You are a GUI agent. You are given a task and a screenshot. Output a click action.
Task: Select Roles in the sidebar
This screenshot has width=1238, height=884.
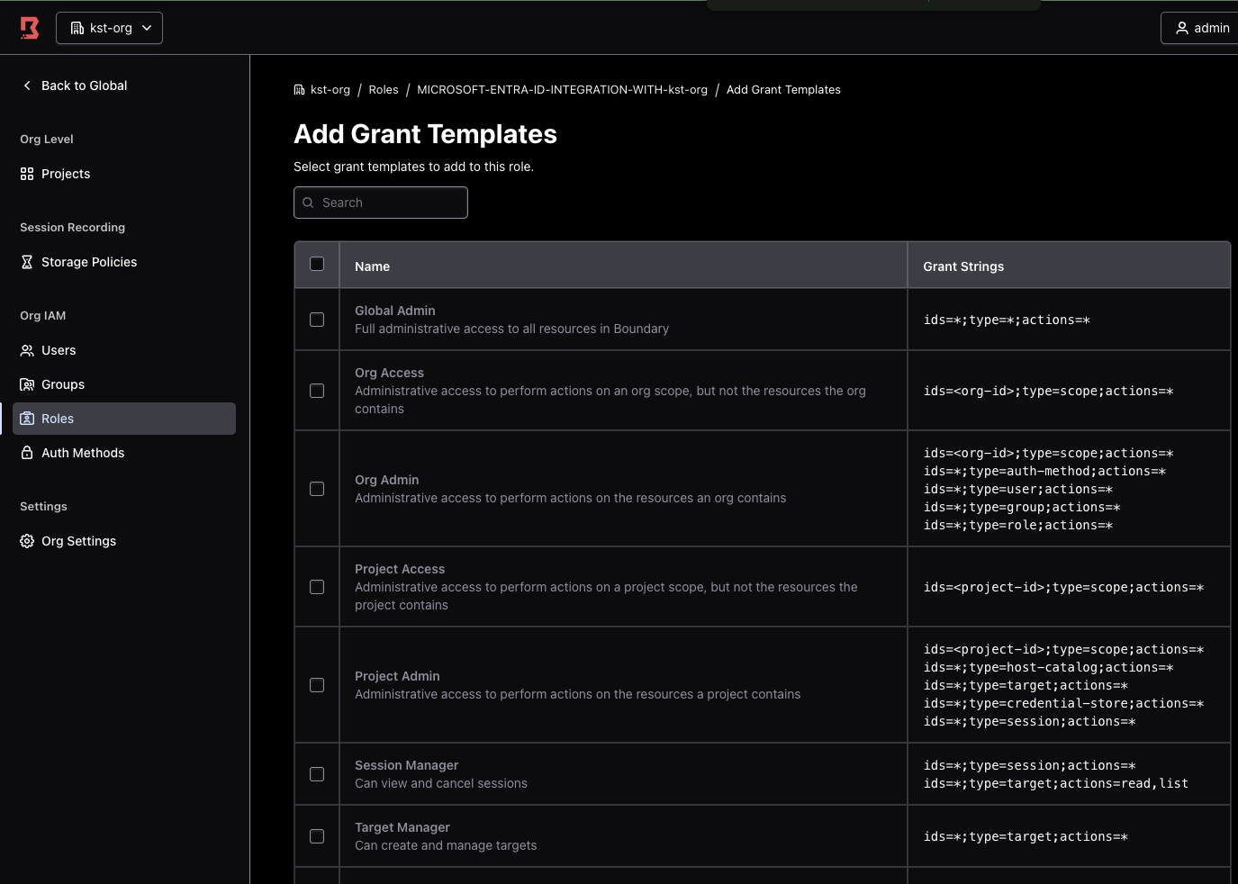pyautogui.click(x=124, y=419)
